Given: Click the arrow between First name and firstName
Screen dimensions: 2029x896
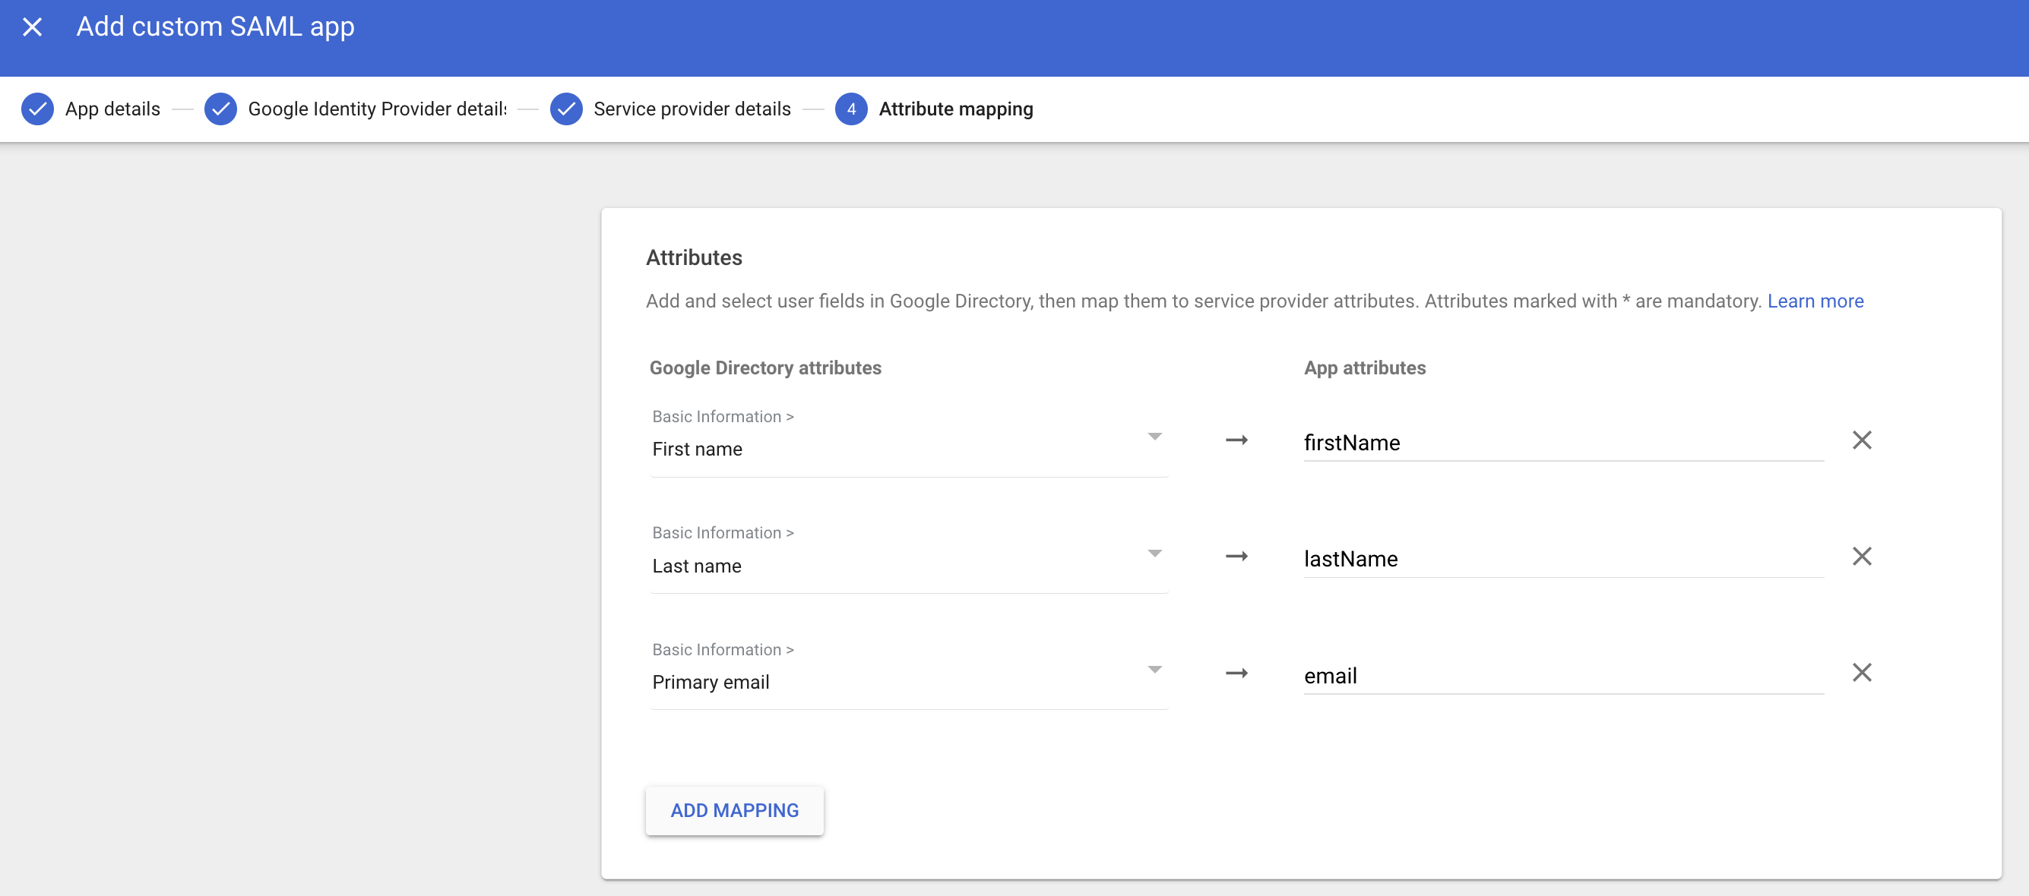Looking at the screenshot, I should point(1236,441).
